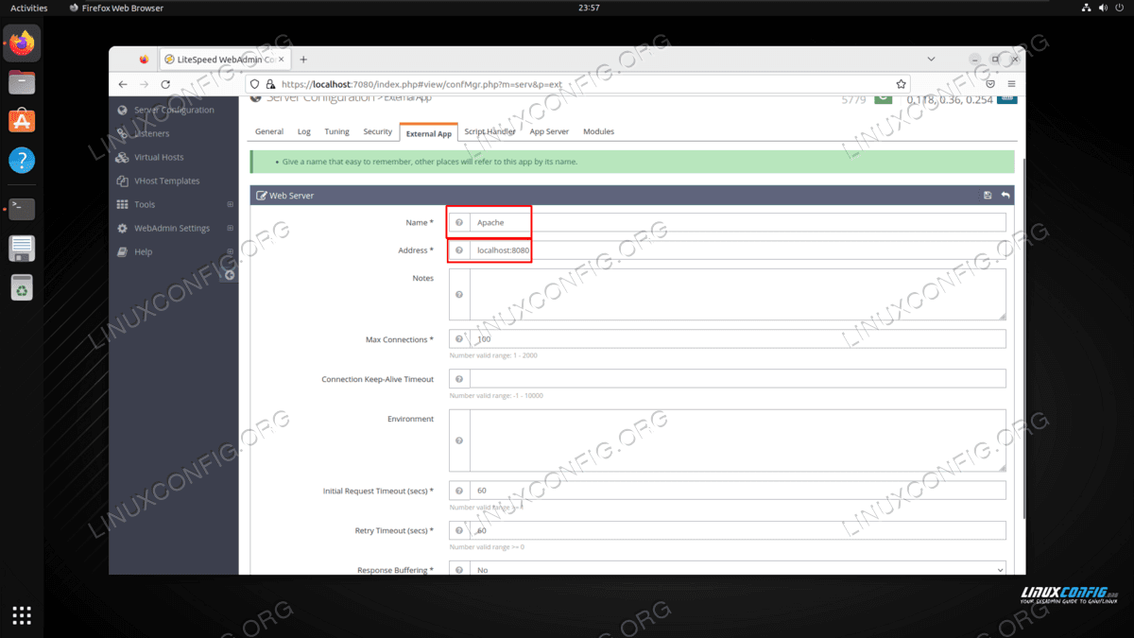Viewport: 1134px width, 638px height.
Task: Collapse the sidebar with the round arrow icon
Action: [x=230, y=275]
